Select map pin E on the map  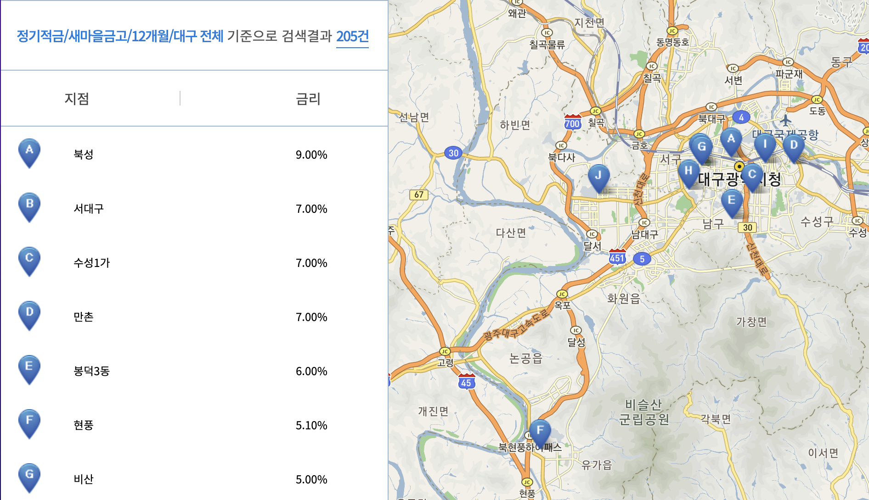pyautogui.click(x=732, y=204)
